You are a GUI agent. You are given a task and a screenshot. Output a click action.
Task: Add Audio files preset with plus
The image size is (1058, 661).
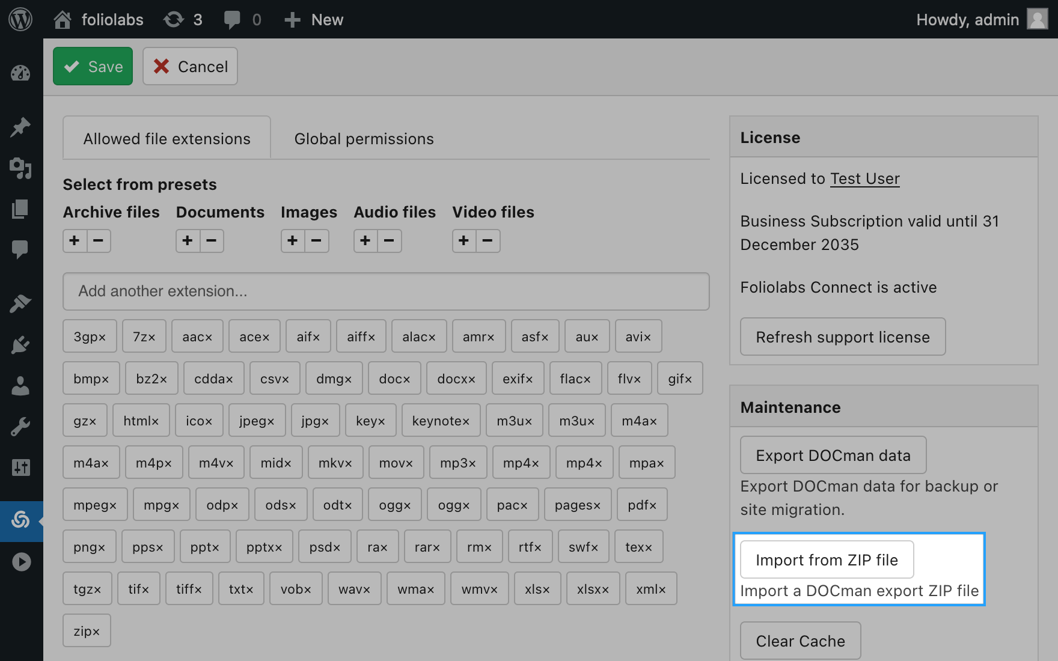tap(365, 241)
